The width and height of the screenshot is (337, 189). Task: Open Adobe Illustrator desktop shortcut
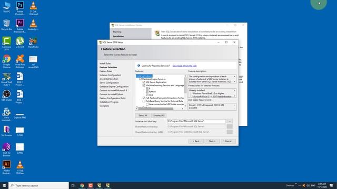(x=6, y=167)
